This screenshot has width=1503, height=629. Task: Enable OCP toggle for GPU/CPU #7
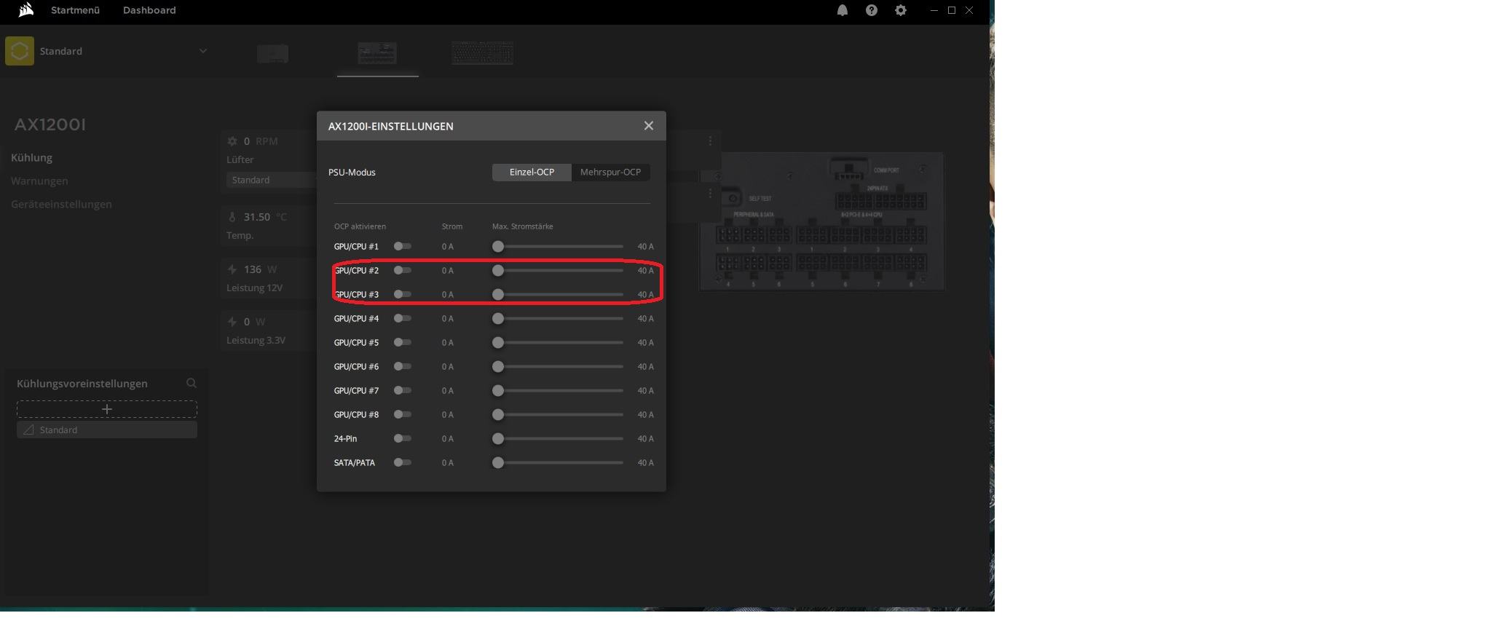[403, 390]
